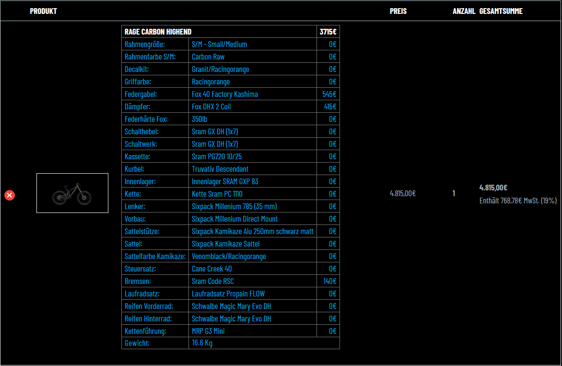Screen dimensions: 562x366
Task: Click the MwSt. 19% tax note
Action: tap(518, 201)
